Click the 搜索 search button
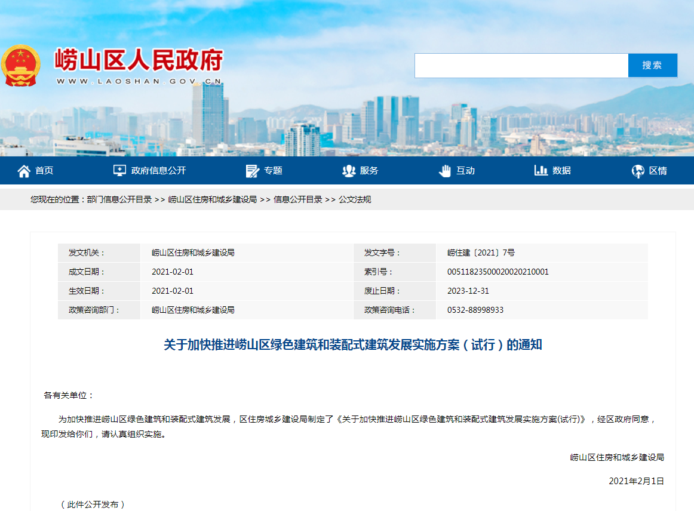The height and width of the screenshot is (511, 694). coord(652,66)
